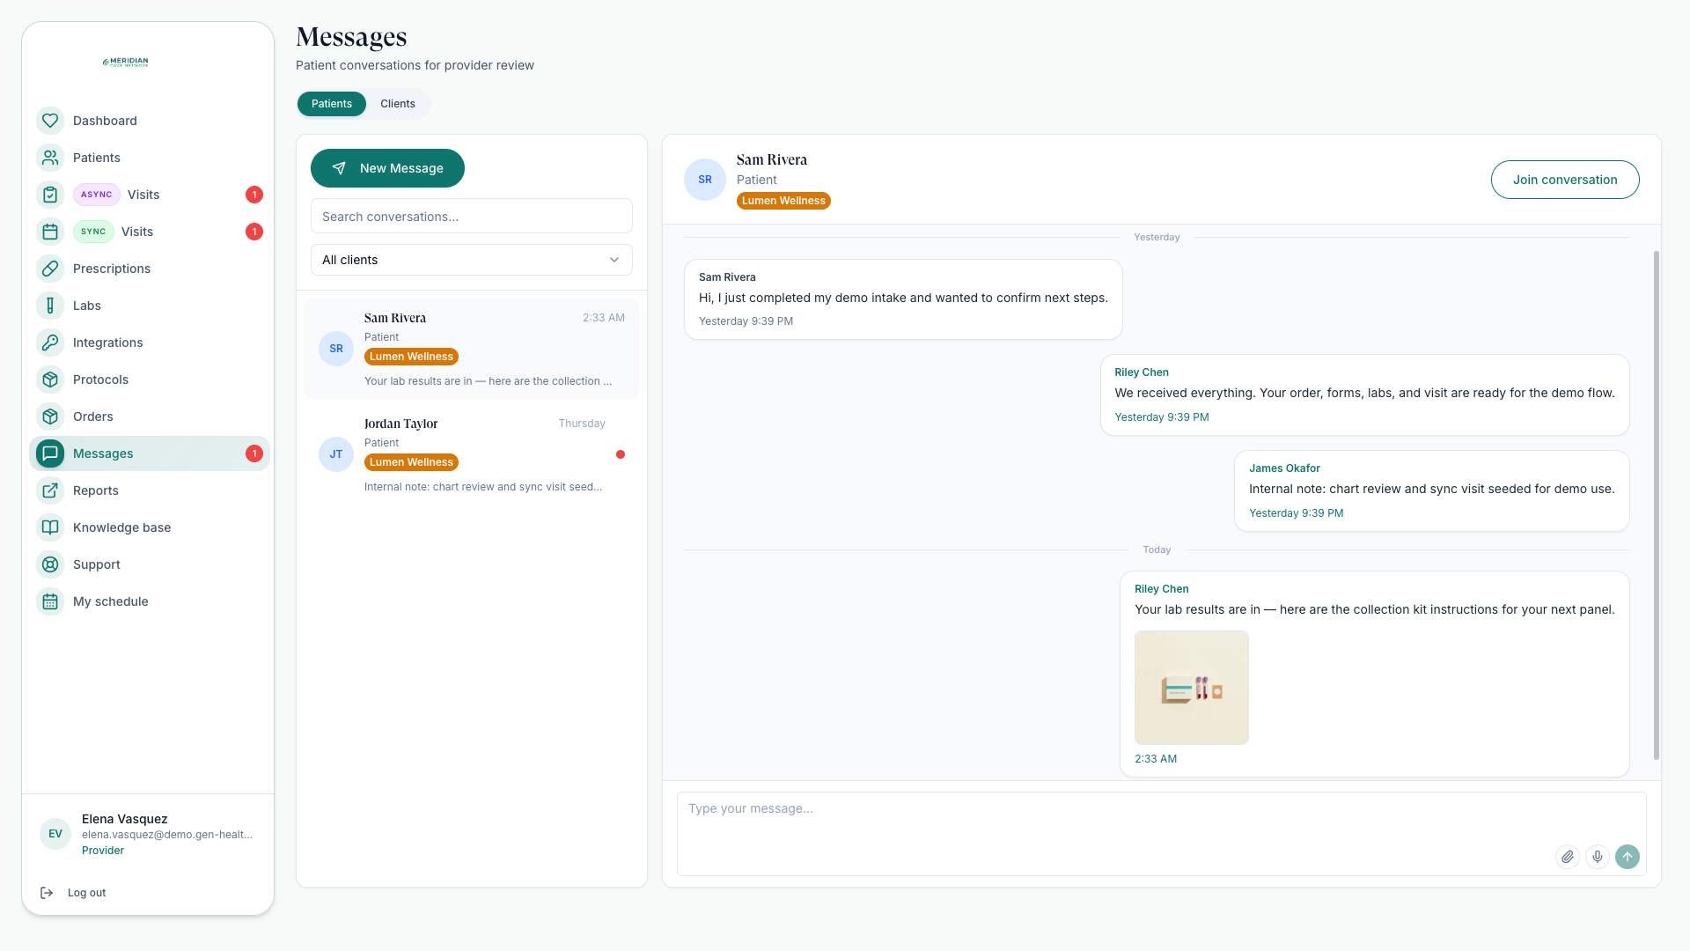Click the Provider role label
This screenshot has width=1690, height=951.
[103, 851]
